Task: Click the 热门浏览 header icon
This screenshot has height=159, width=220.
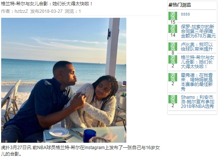Action: point(170,5)
